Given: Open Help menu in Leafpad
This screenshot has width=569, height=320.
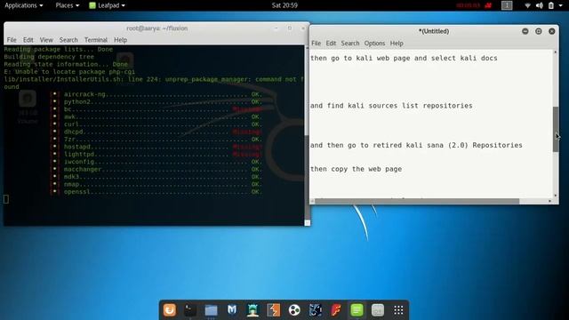Looking at the screenshot, I should point(397,44).
